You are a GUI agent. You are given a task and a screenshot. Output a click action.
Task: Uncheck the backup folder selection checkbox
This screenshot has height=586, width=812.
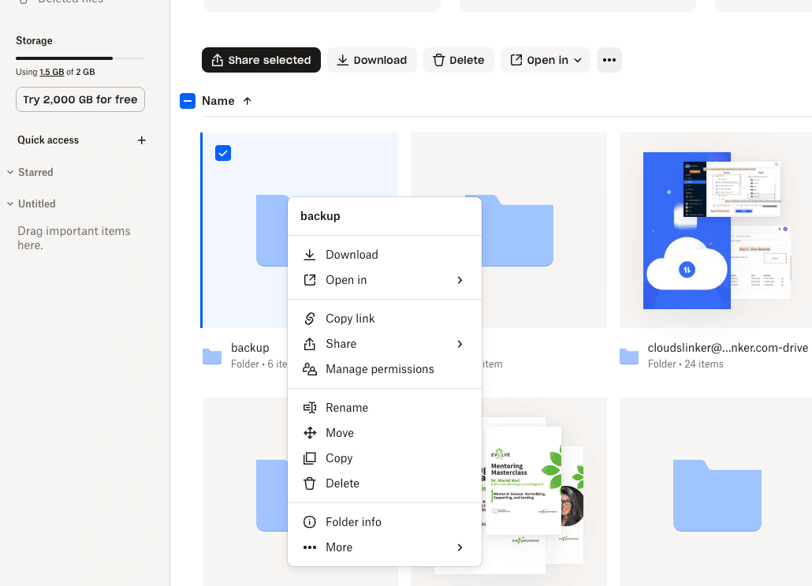coord(223,153)
